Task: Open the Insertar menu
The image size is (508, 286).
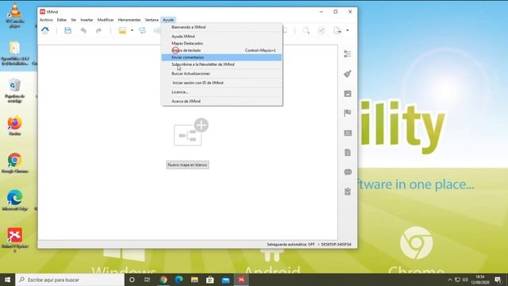Action: click(x=87, y=20)
